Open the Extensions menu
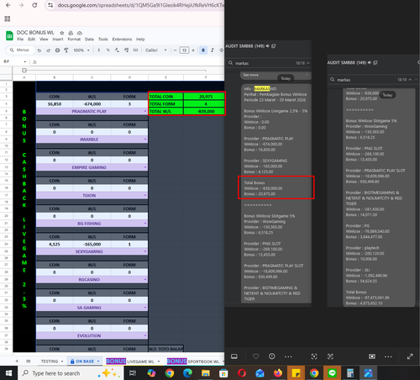420x380 pixels. (x=122, y=40)
